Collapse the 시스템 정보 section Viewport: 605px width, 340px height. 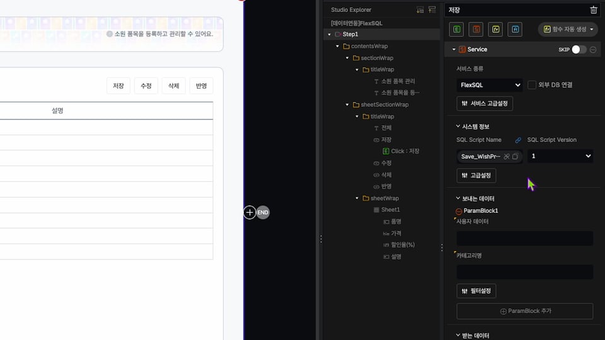tap(458, 127)
